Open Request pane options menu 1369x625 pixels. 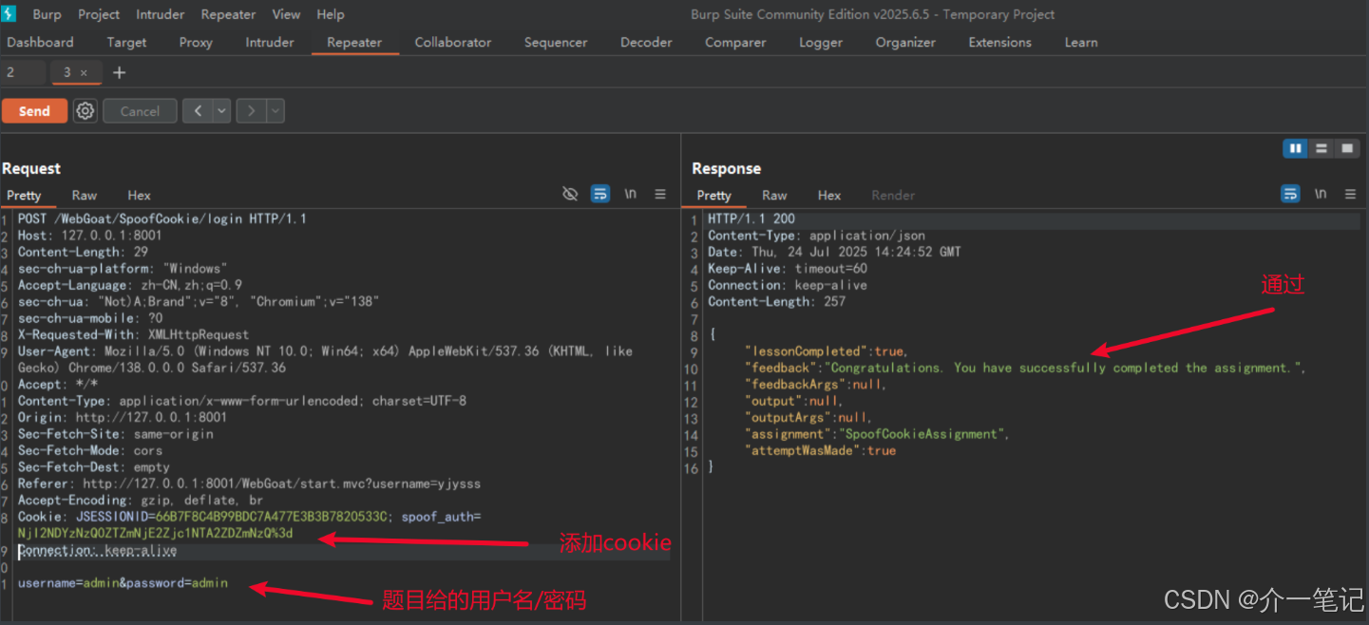click(660, 194)
